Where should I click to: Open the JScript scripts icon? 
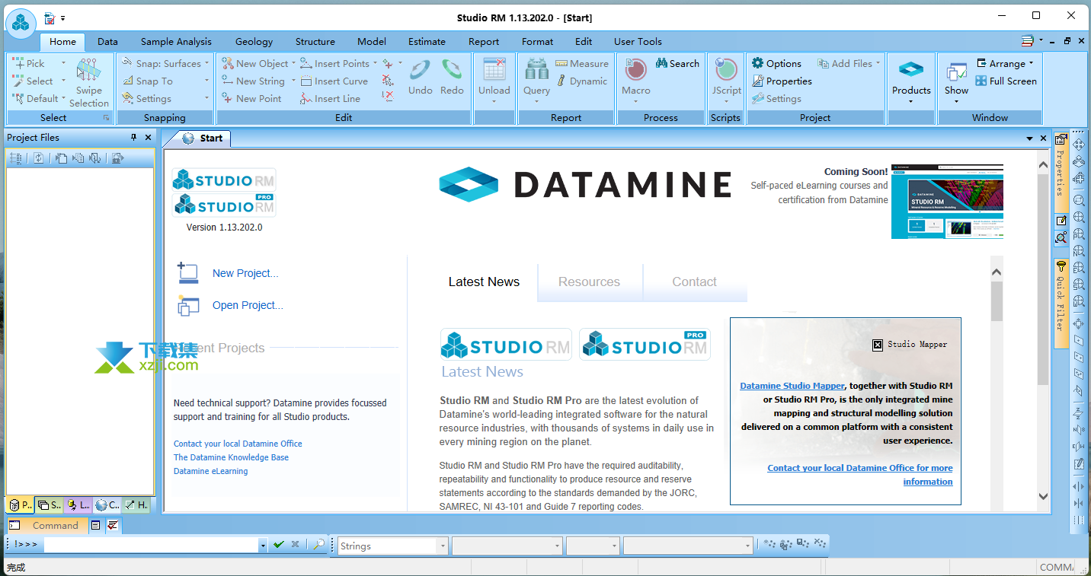coord(726,70)
